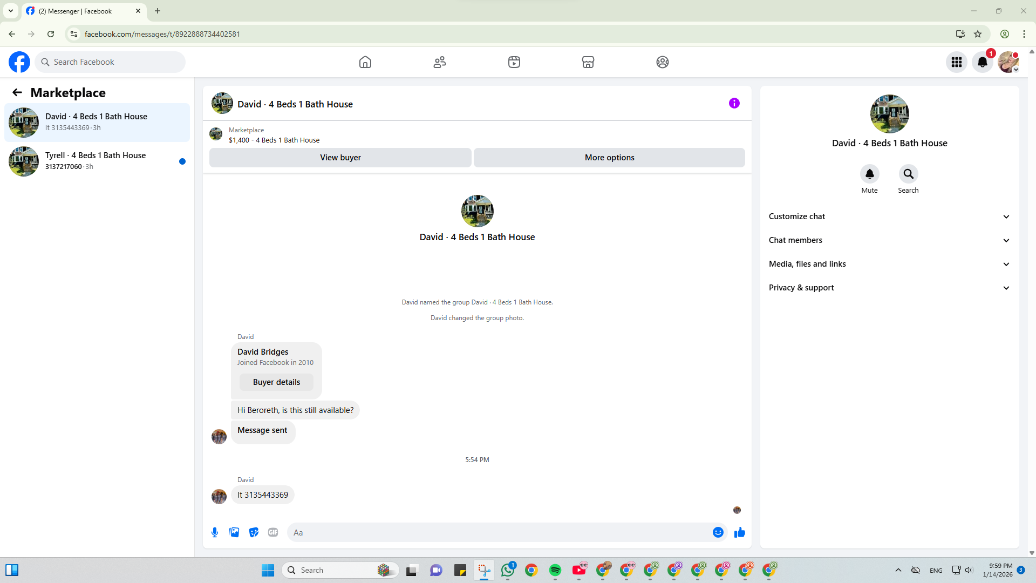Click the Buyer details button
Image resolution: width=1036 pixels, height=583 pixels.
[x=276, y=382]
